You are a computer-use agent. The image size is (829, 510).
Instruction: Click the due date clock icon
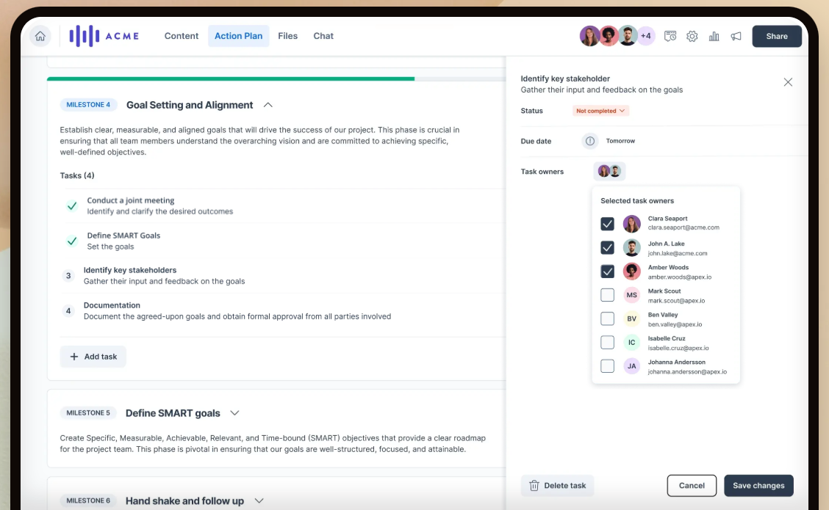tap(590, 141)
